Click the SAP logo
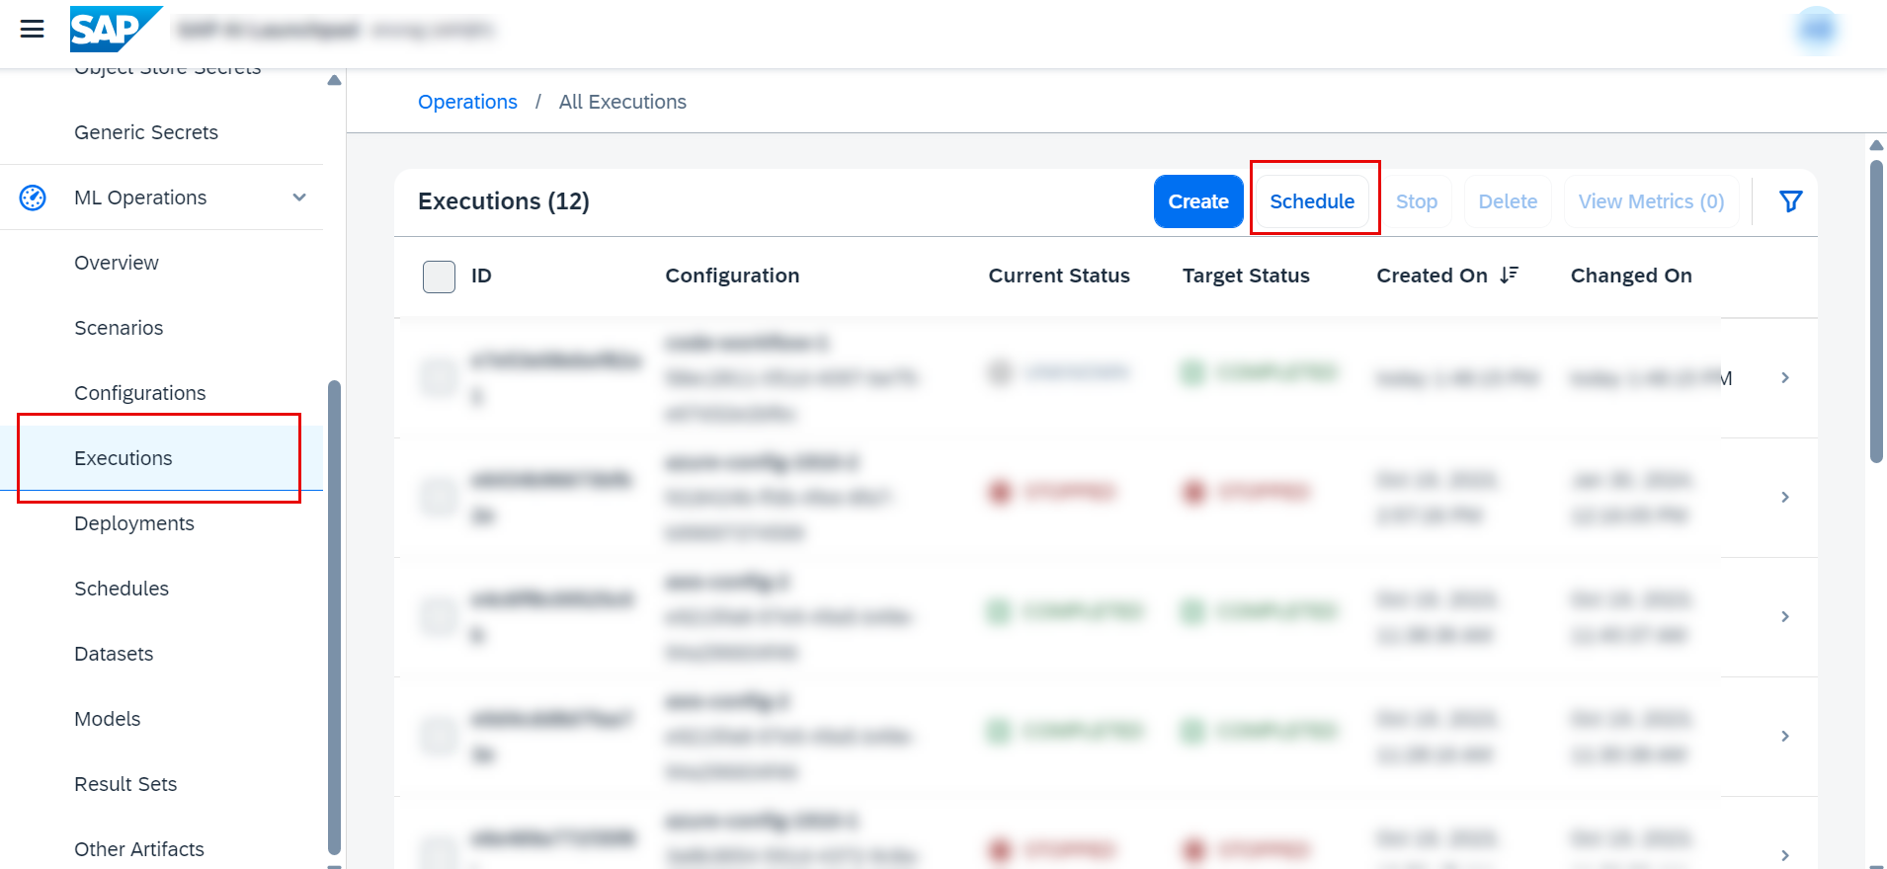Image resolution: width=1887 pixels, height=869 pixels. coord(115,30)
